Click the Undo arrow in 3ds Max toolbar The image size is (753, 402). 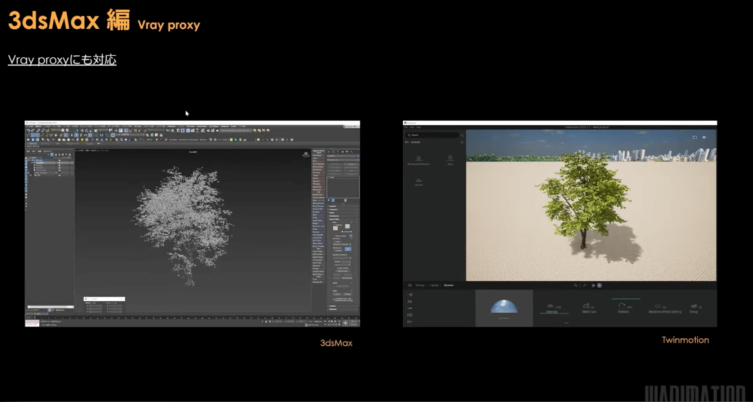(x=28, y=130)
